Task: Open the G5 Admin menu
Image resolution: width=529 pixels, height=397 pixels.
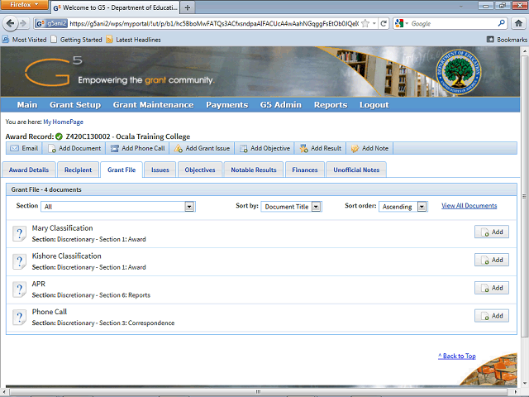Action: [281, 105]
